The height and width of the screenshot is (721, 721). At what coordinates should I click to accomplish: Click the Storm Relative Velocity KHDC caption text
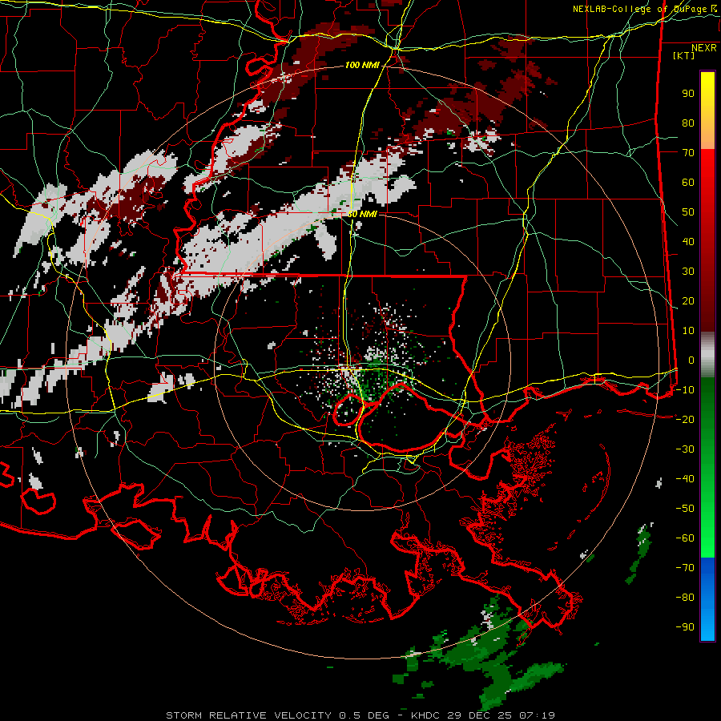(360, 715)
